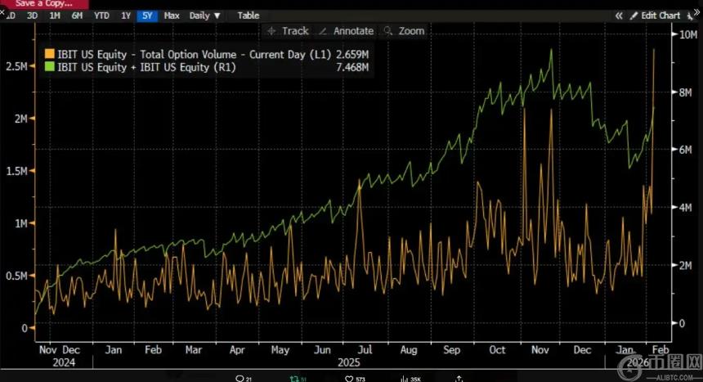This screenshot has width=703, height=382.
Task: Click the share upload icon
Action: [x=459, y=378]
